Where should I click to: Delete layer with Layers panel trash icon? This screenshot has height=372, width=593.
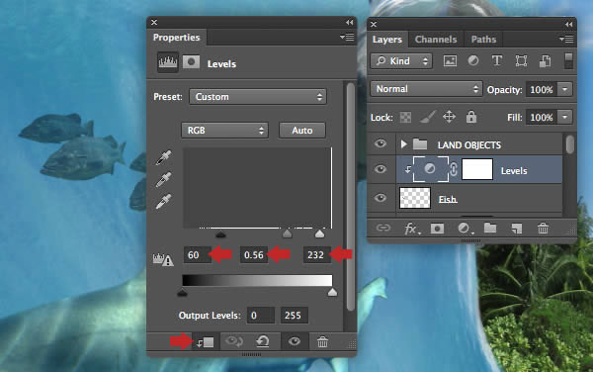[543, 229]
